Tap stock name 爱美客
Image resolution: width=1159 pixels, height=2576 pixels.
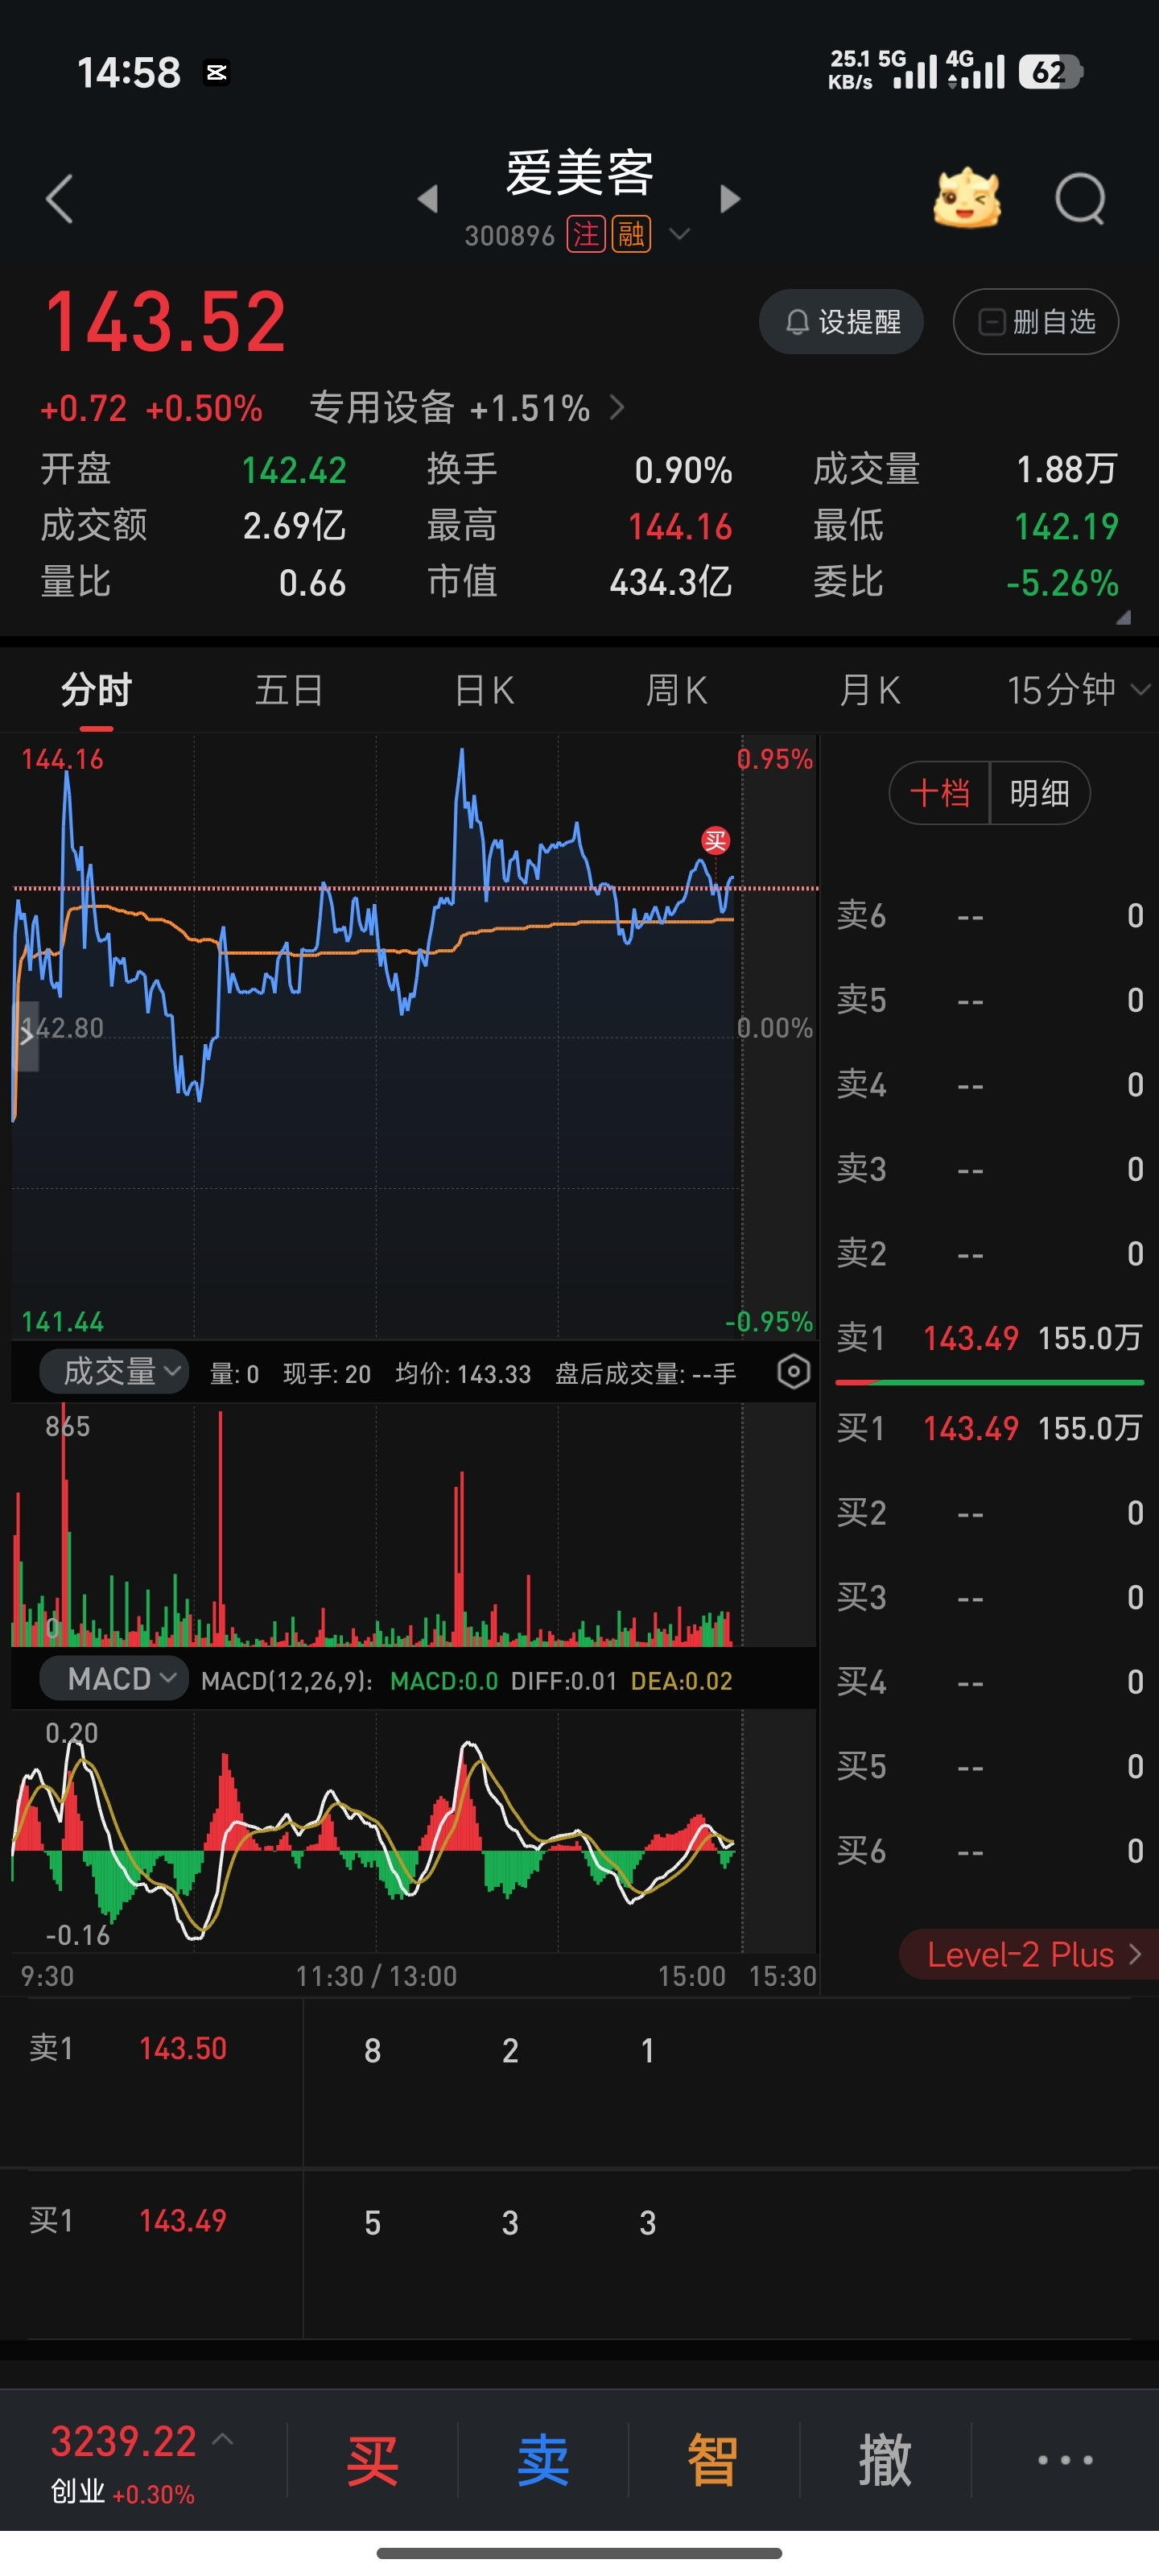pos(580,173)
